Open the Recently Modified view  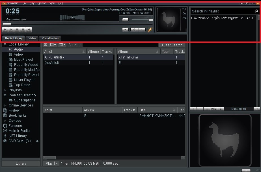(27, 70)
